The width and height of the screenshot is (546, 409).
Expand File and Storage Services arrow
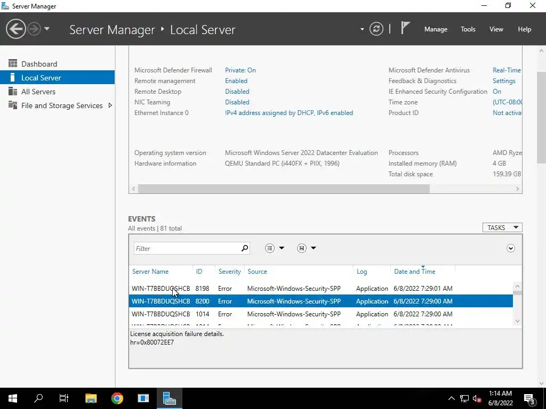110,105
